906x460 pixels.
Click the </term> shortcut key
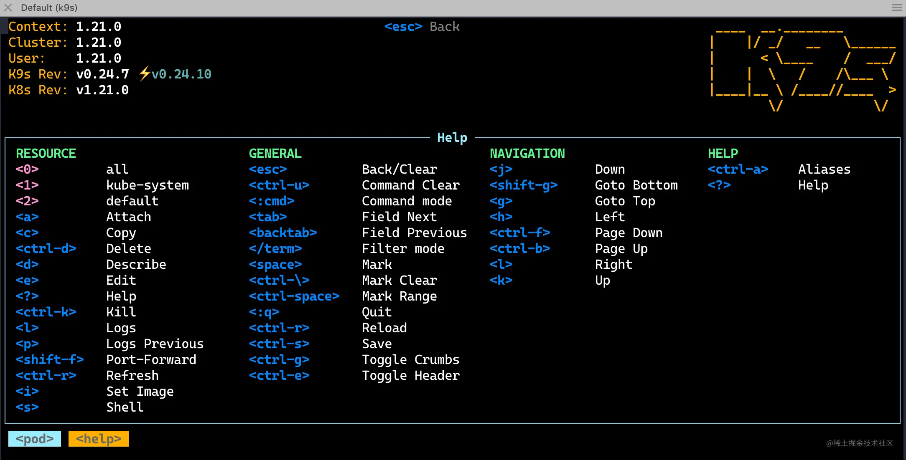(275, 249)
